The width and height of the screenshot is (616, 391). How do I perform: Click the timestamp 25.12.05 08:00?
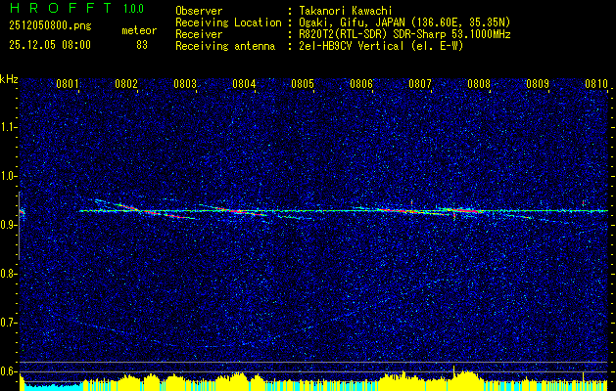[x=50, y=45]
